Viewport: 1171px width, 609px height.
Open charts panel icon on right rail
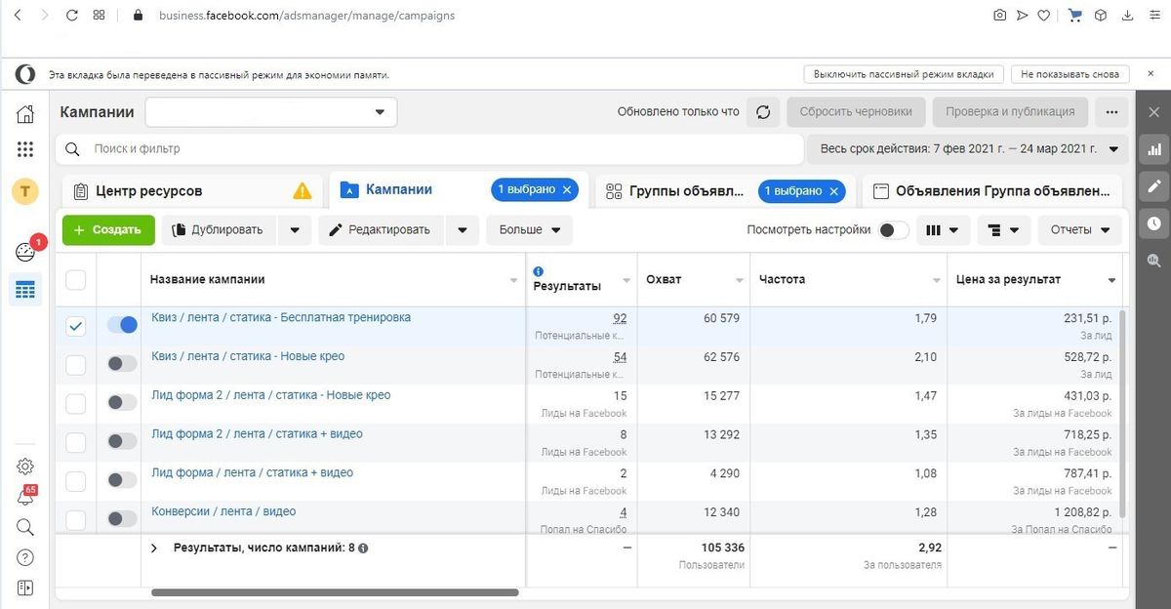1154,149
